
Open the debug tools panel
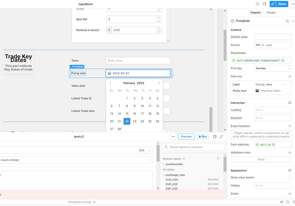281,202
